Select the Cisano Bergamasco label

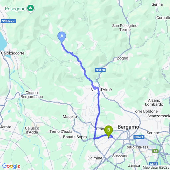(x=32, y=95)
